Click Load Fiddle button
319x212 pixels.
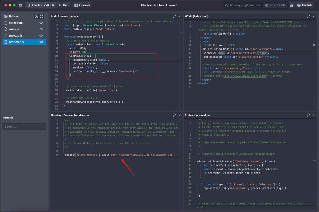275,5
